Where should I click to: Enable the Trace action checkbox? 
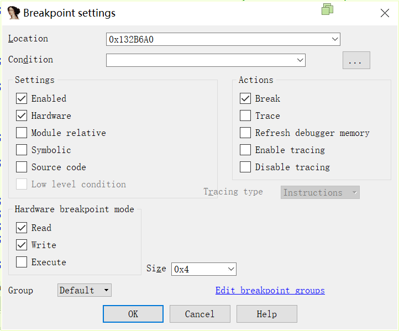coord(245,115)
